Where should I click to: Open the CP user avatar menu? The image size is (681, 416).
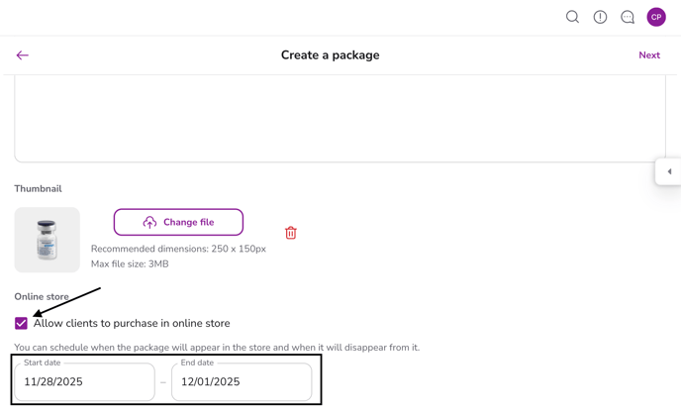[656, 17]
